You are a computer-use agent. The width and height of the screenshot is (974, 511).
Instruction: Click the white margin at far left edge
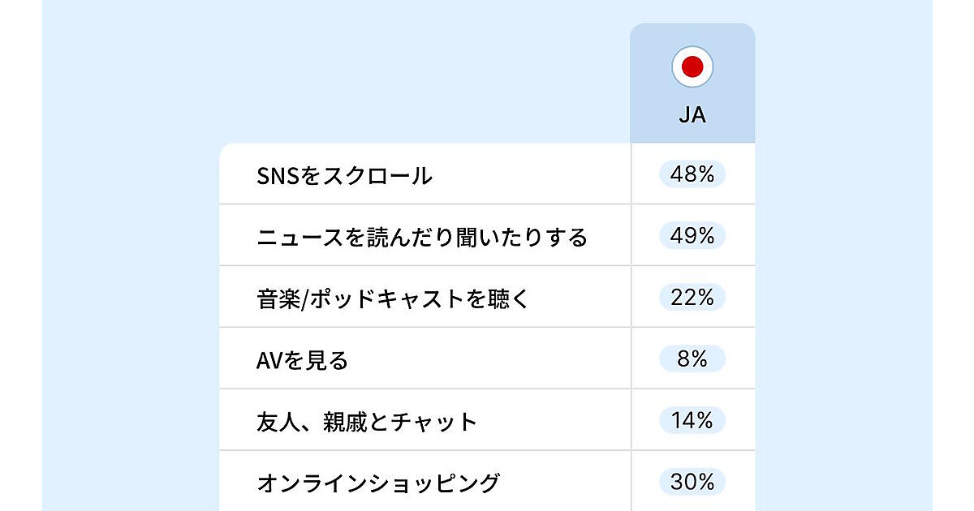tap(20, 255)
